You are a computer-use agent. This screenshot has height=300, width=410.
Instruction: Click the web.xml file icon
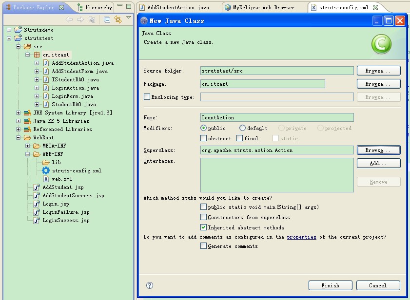click(46, 179)
